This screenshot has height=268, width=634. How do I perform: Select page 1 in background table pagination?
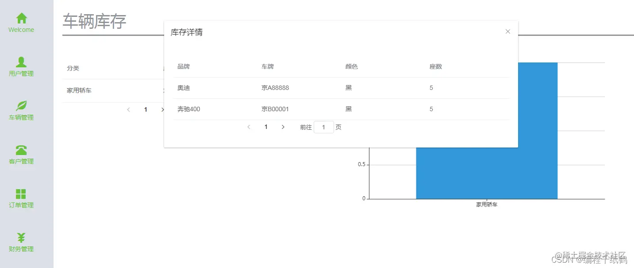pyautogui.click(x=146, y=109)
